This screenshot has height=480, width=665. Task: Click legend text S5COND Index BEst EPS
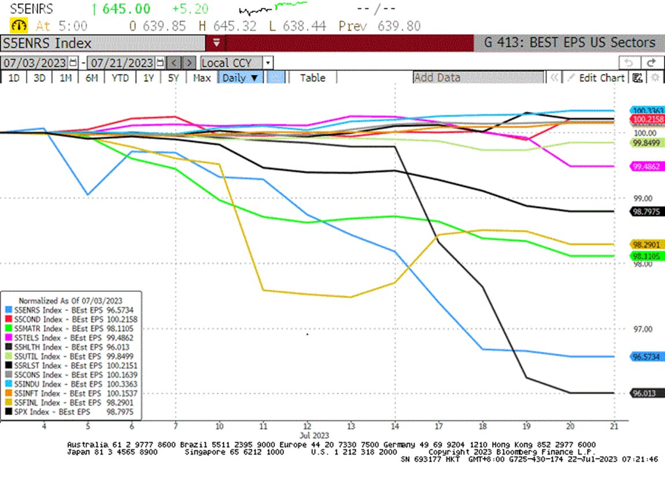coord(58,320)
